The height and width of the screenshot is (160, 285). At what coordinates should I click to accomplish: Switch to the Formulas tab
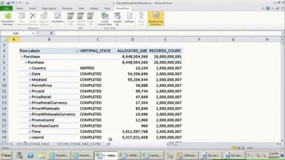pyautogui.click(x=67, y=8)
